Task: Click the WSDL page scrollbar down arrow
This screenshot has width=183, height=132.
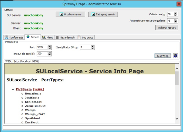Action: 177,119
